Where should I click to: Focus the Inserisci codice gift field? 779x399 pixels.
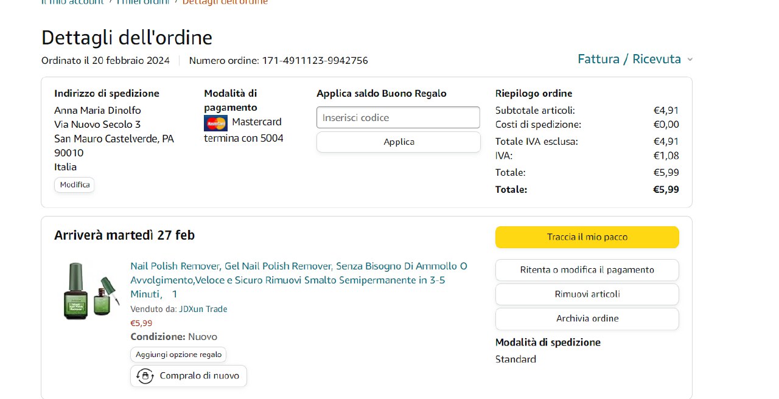tap(398, 117)
